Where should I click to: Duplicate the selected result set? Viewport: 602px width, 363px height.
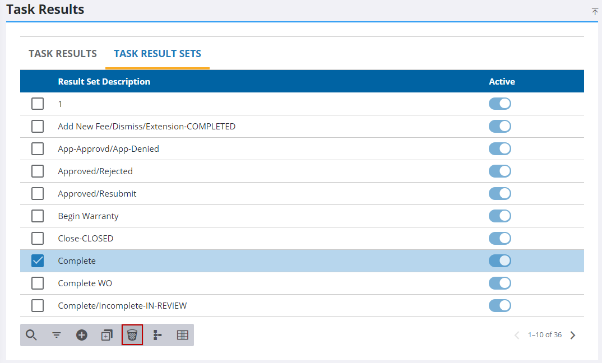[x=106, y=335]
